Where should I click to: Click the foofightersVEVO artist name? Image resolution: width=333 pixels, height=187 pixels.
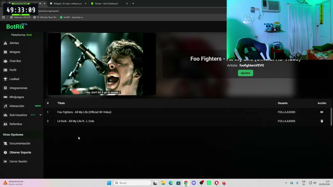(252, 65)
